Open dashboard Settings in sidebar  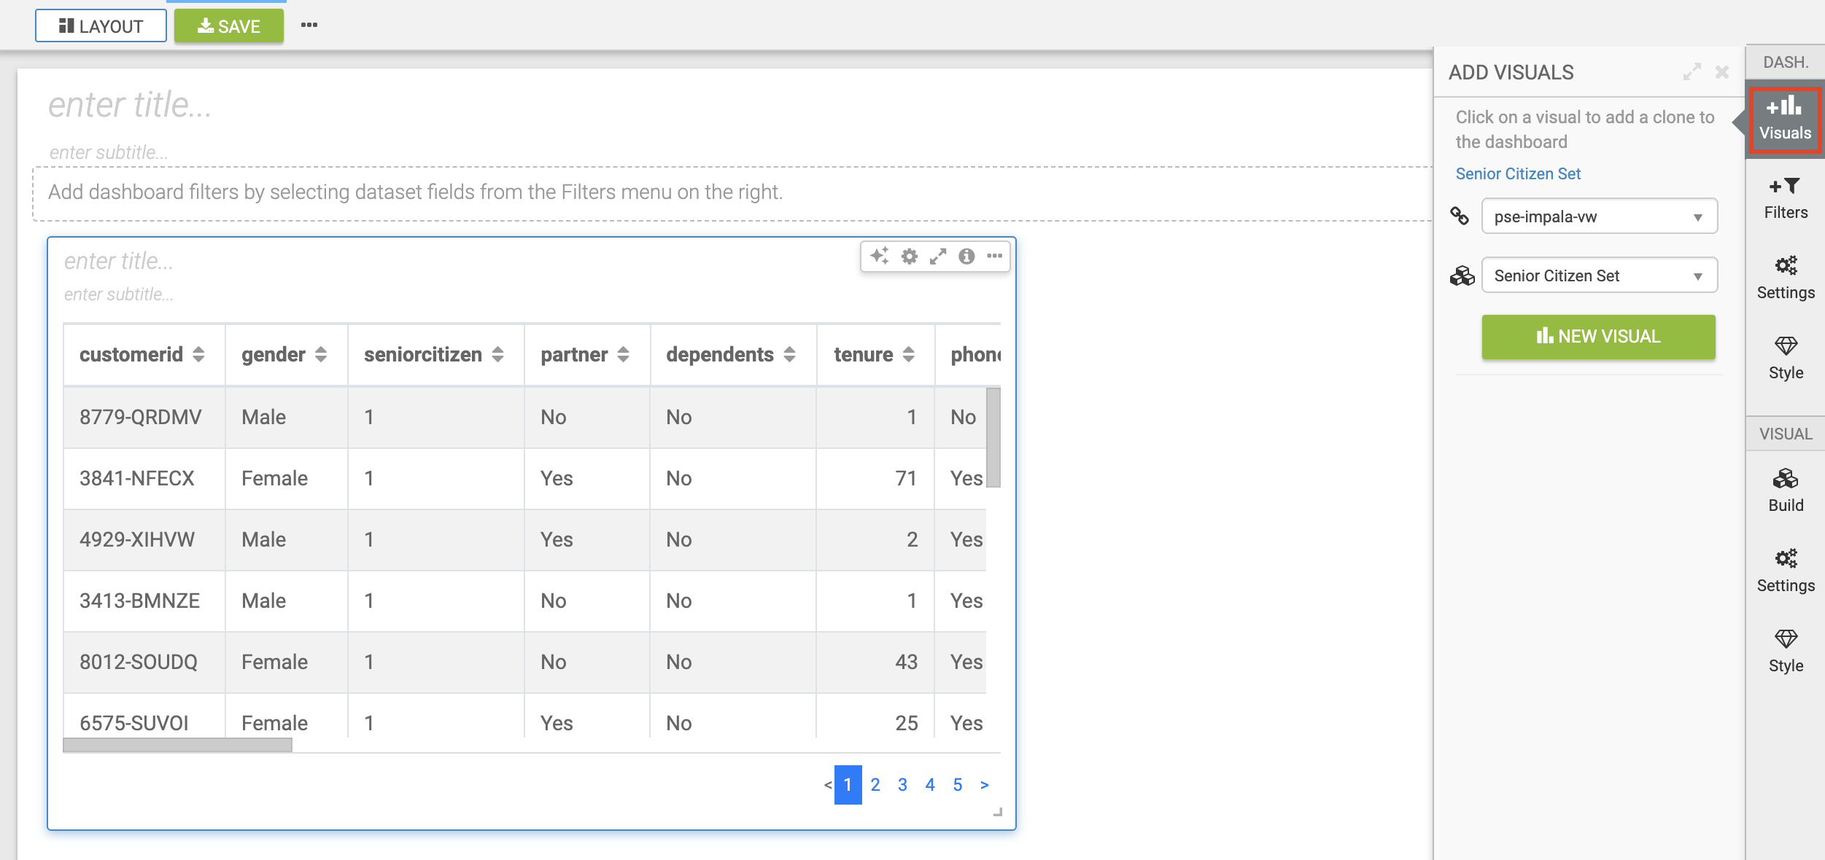coord(1785,278)
